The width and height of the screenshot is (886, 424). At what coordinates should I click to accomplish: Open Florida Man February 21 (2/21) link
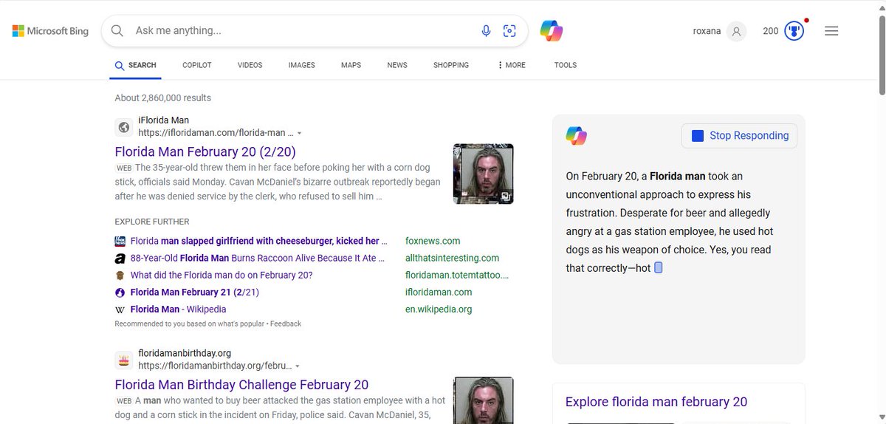click(x=194, y=292)
